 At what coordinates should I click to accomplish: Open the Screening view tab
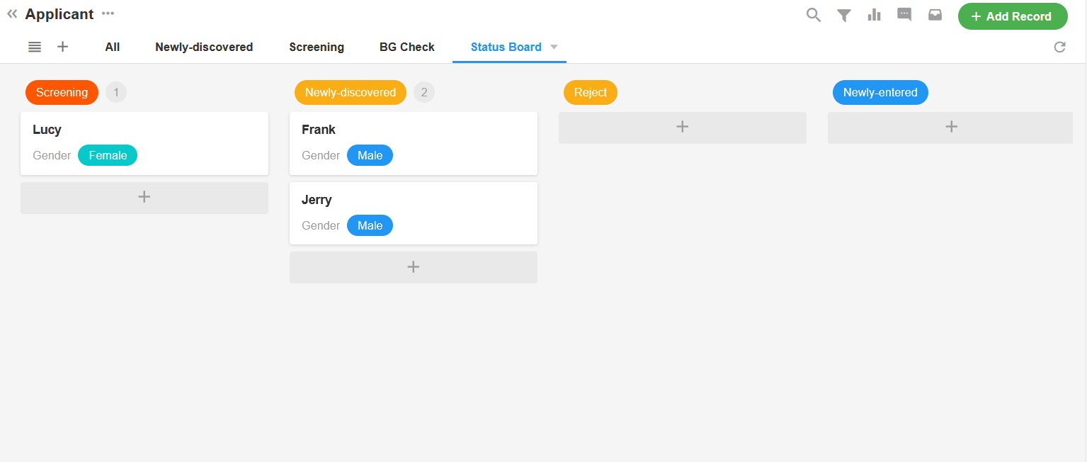tap(317, 47)
